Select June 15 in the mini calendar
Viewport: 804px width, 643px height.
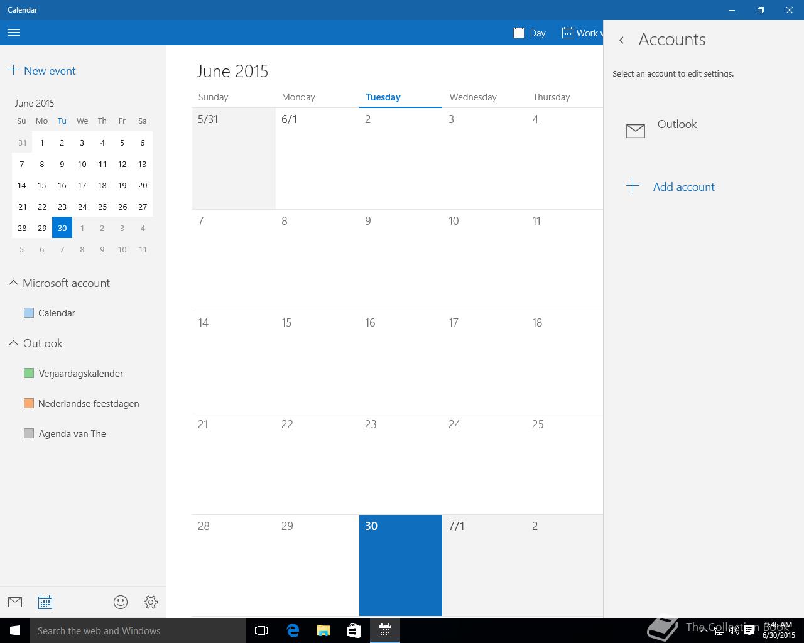tap(42, 185)
